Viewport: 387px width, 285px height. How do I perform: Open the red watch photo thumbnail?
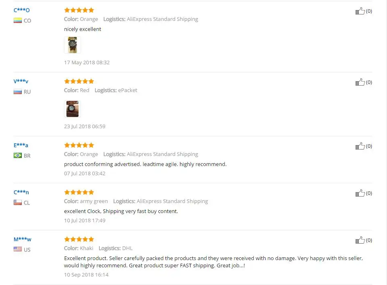[x=72, y=109]
